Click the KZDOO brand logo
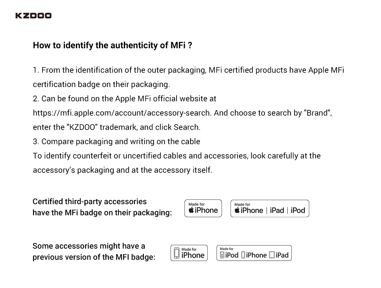This screenshot has height=288, width=381. coord(33,16)
